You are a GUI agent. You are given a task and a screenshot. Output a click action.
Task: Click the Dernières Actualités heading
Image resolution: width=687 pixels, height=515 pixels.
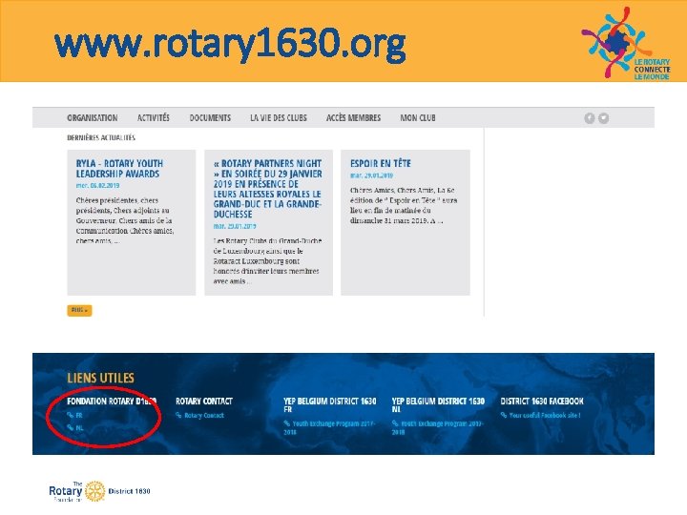(x=101, y=137)
